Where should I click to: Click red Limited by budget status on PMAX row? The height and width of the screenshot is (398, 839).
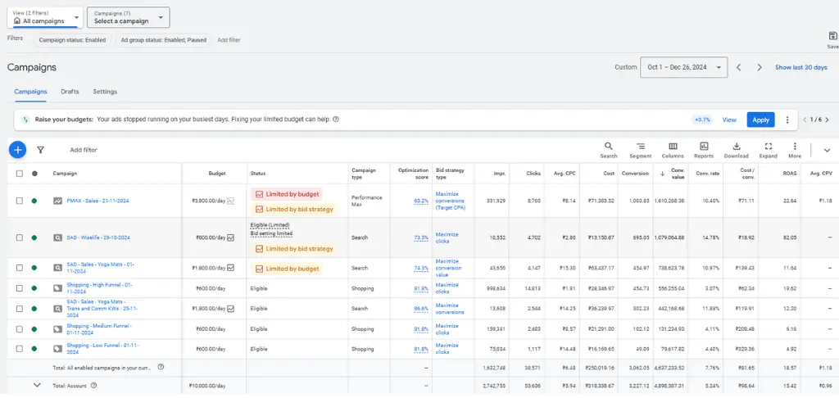(x=287, y=193)
